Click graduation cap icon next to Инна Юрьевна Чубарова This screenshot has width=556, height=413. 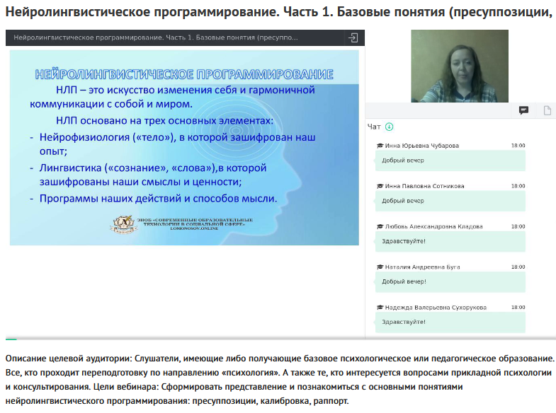coord(380,146)
